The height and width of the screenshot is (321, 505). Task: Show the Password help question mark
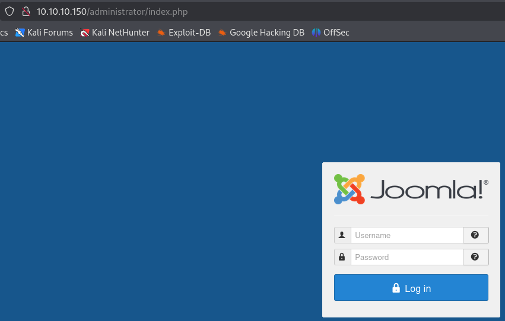(x=475, y=257)
